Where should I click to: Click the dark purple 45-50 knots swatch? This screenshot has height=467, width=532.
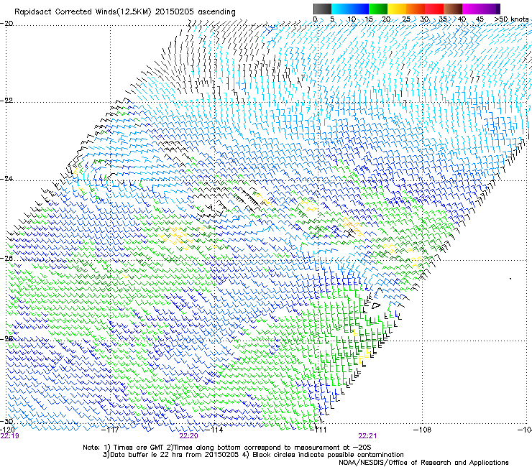point(490,9)
